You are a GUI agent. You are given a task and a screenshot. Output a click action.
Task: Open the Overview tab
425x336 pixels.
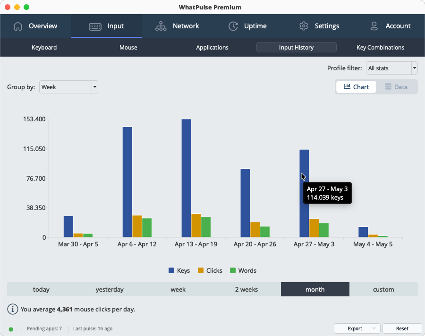(35, 26)
